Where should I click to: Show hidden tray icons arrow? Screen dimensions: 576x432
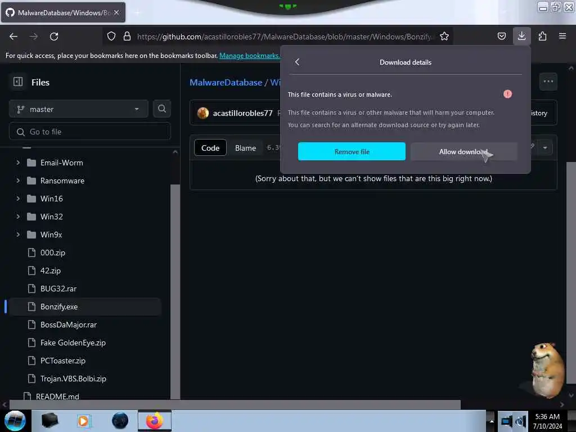point(491,421)
